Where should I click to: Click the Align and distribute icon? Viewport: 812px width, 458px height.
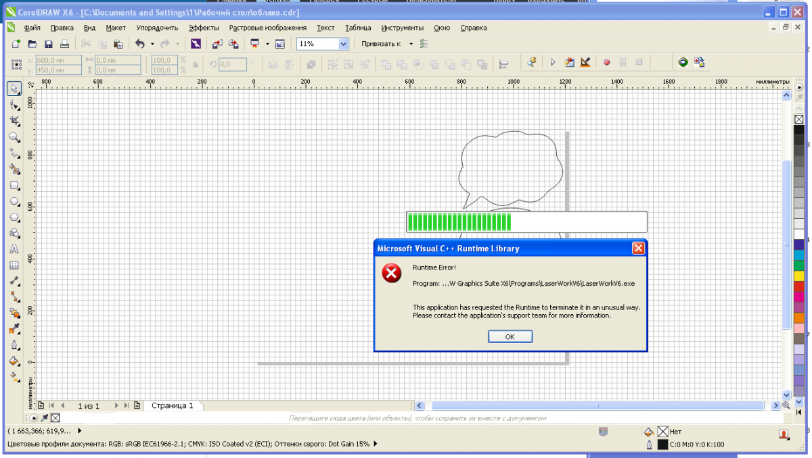(x=503, y=63)
